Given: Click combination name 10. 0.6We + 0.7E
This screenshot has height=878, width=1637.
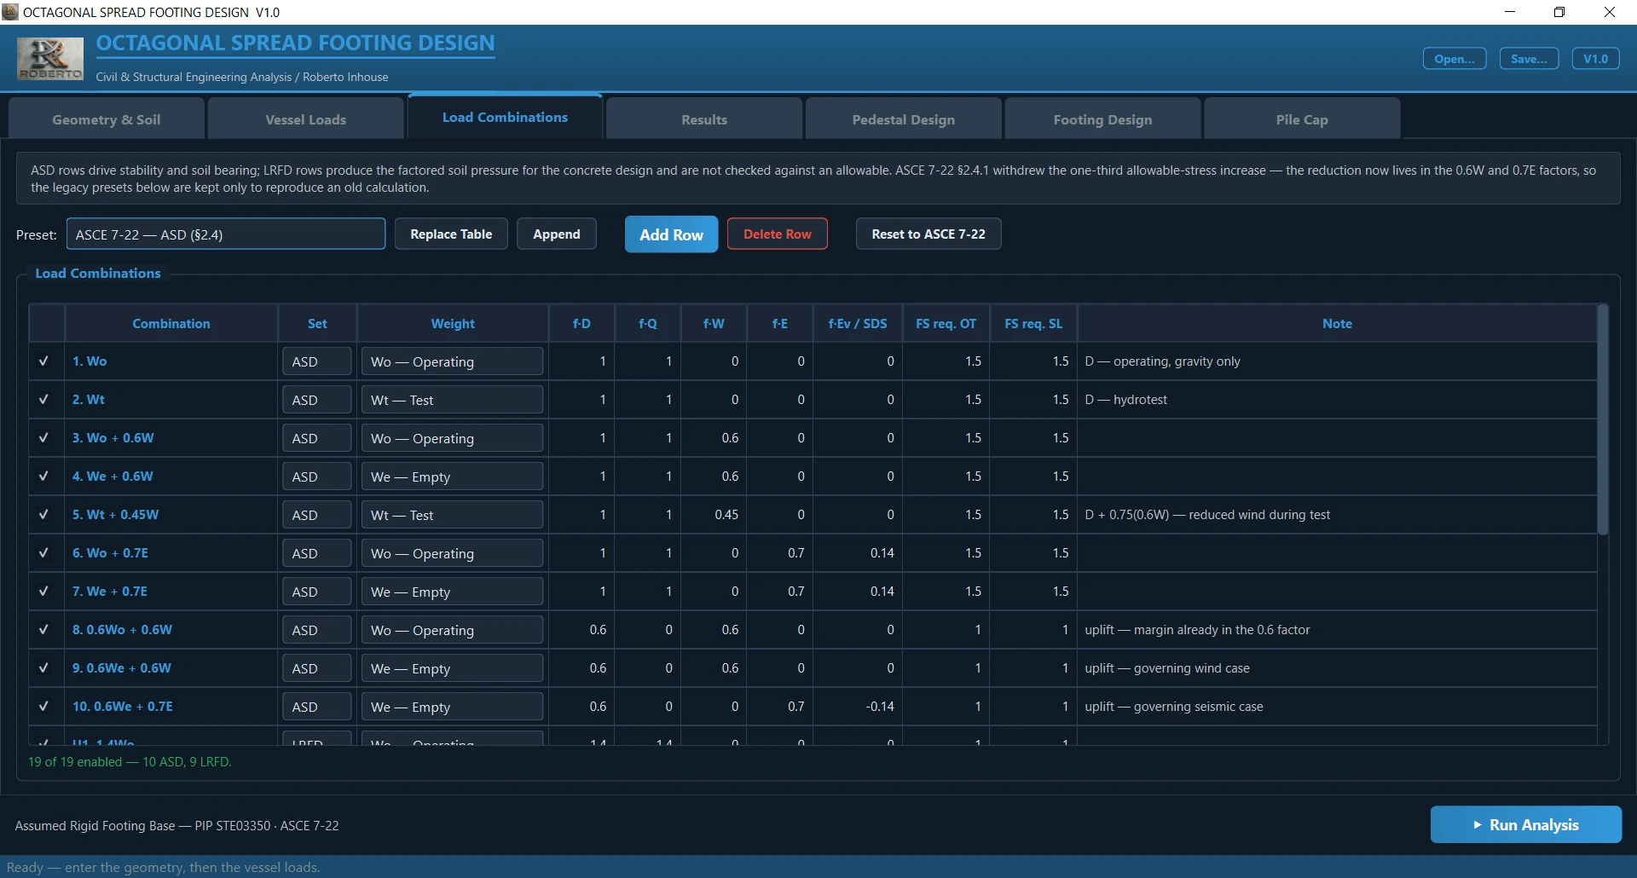Looking at the screenshot, I should coord(123,707).
